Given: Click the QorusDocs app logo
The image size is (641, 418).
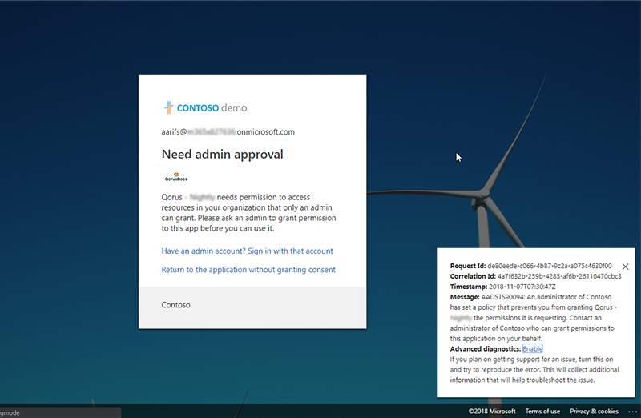Looking at the screenshot, I should point(175,177).
